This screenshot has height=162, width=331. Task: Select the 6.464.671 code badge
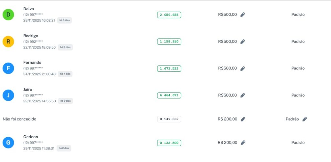pyautogui.click(x=169, y=95)
